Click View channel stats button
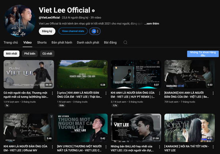The height and width of the screenshot is (154, 220). tap(73, 31)
